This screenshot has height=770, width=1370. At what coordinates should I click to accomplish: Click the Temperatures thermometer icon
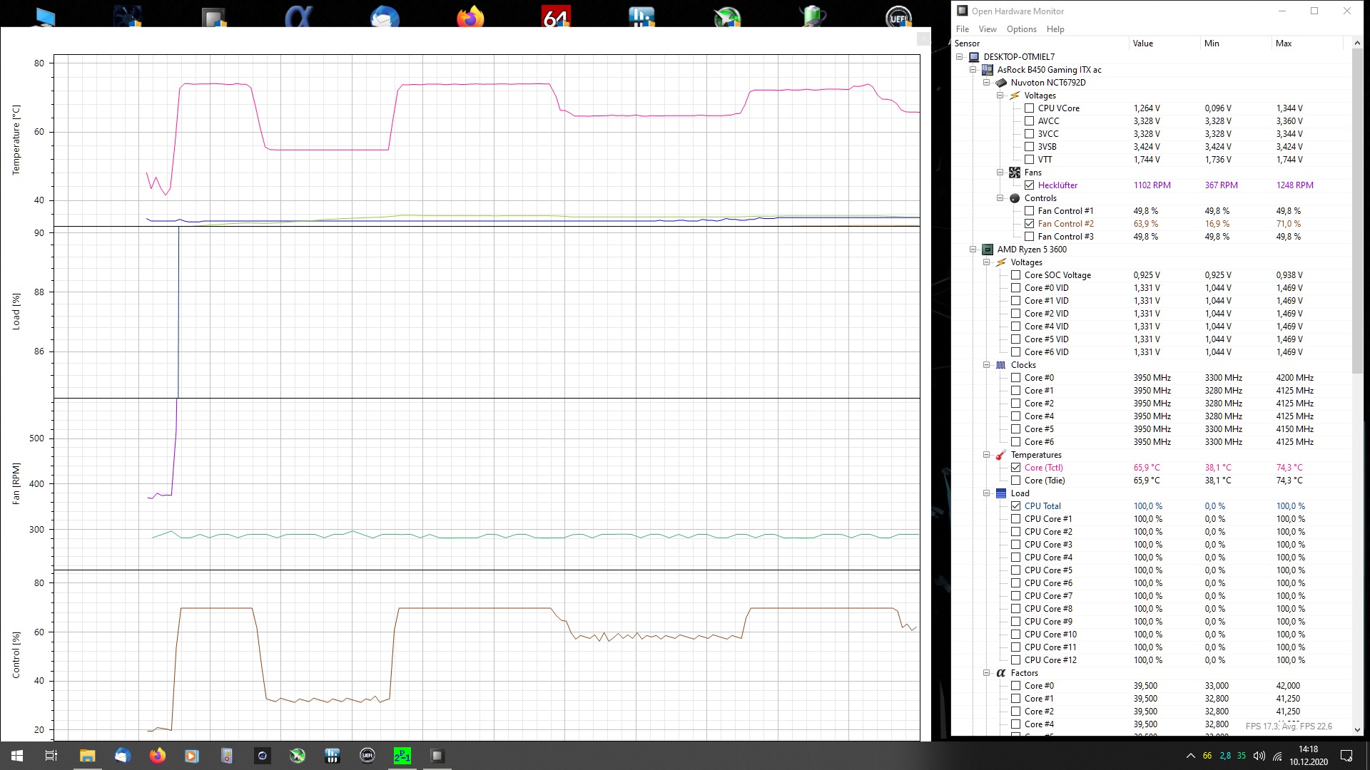click(x=1001, y=455)
